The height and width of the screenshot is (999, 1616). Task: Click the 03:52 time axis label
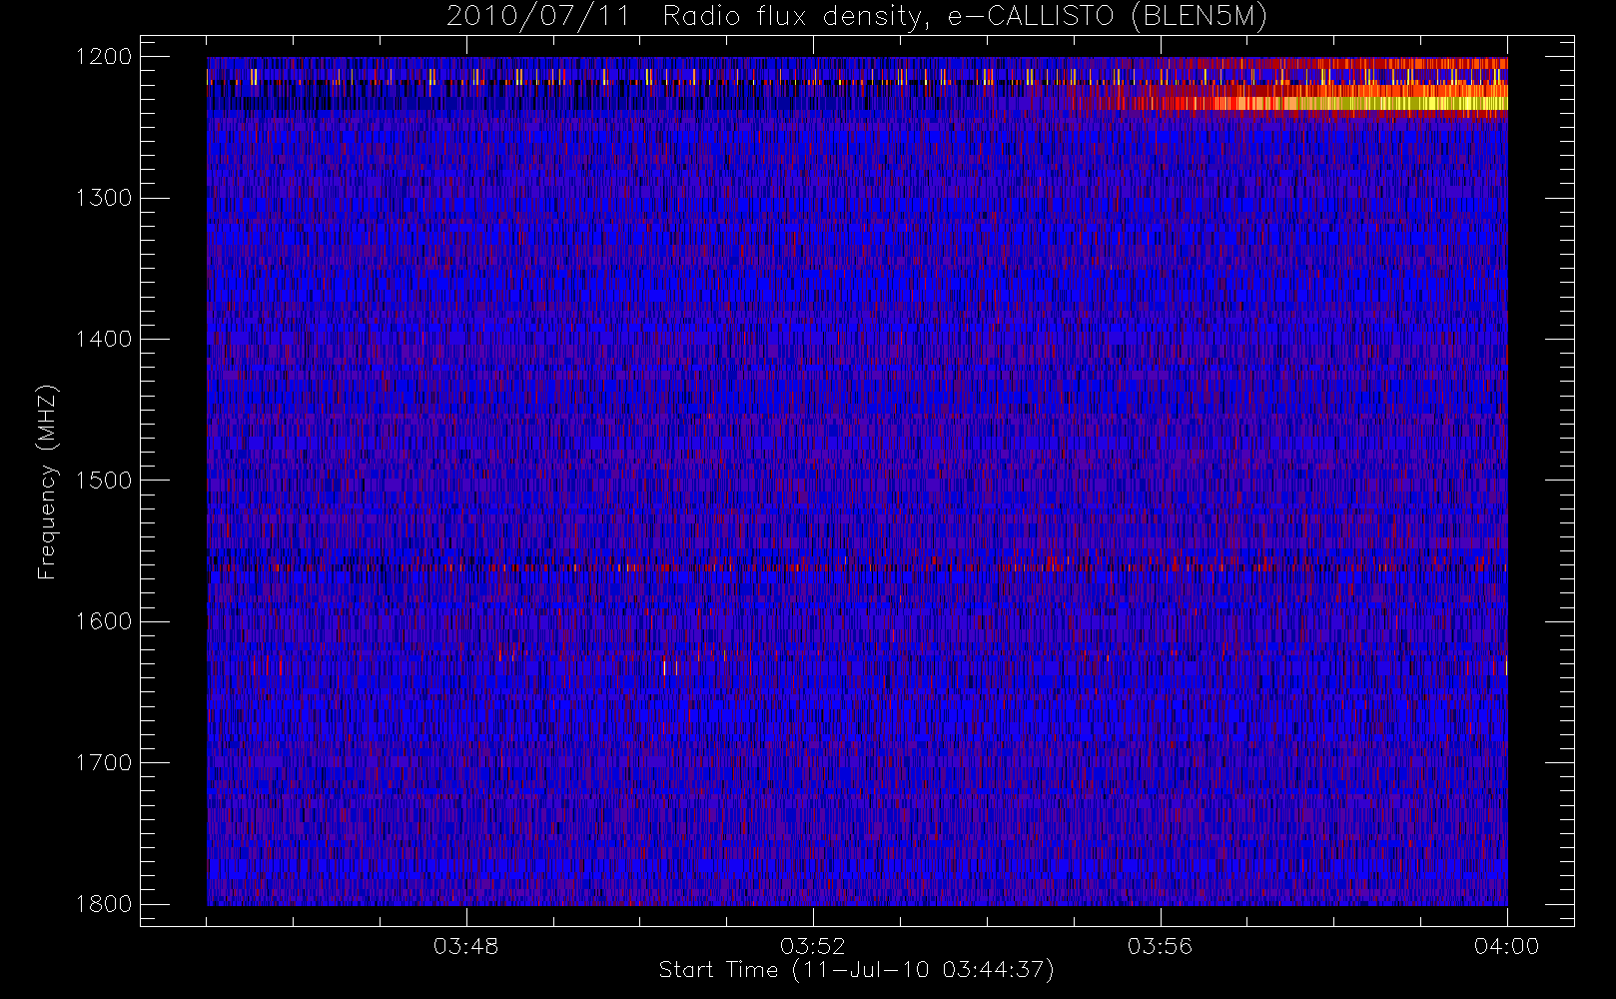[813, 946]
